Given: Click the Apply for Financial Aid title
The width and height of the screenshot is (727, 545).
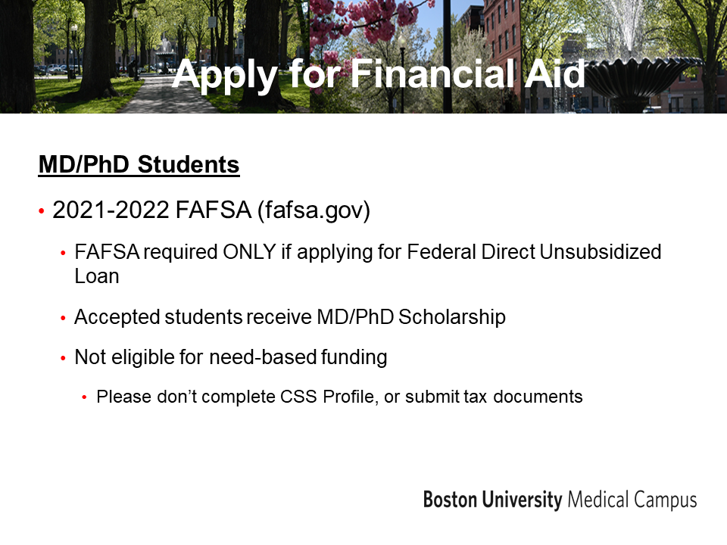Looking at the screenshot, I should (379, 74).
